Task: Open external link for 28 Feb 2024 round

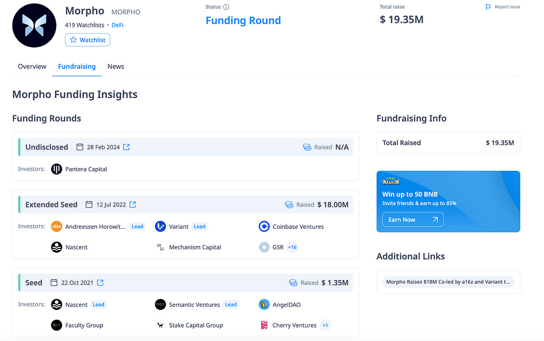Action: tap(126, 147)
